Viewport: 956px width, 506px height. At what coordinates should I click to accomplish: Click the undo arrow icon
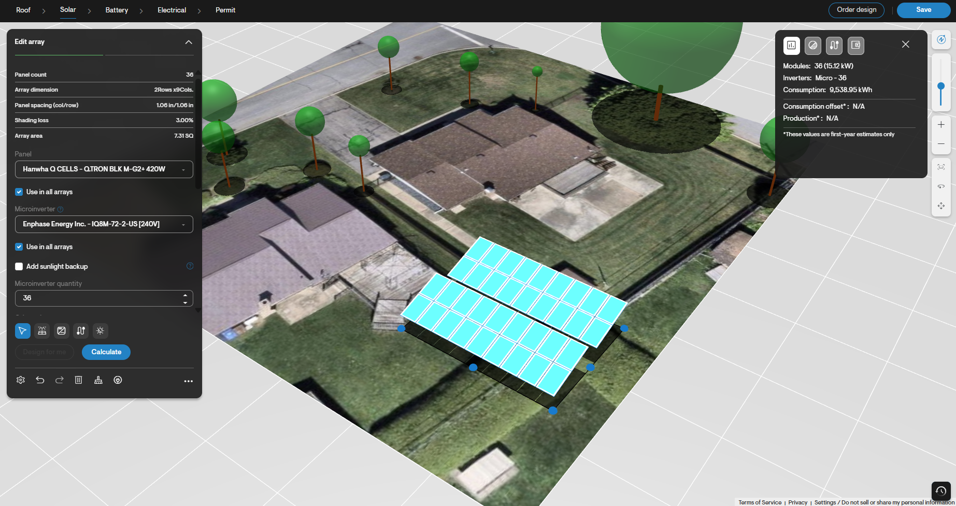click(40, 380)
